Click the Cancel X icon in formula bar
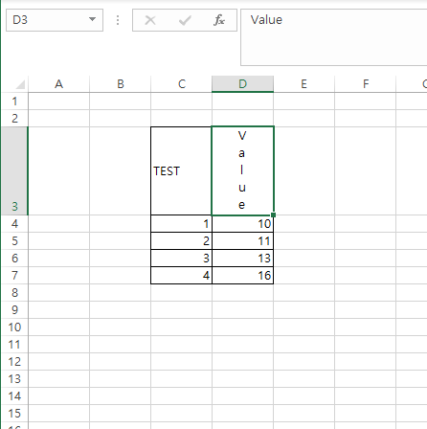 (150, 20)
